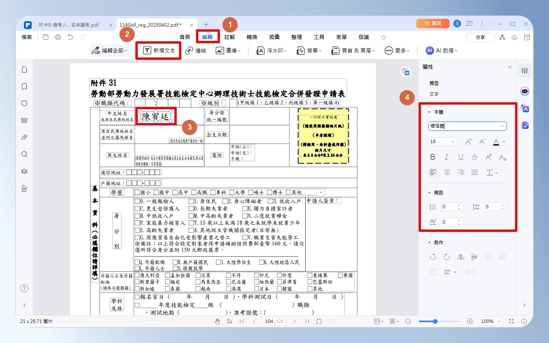Open the font family dropdown
Viewport: 549px width, 343px height.
coord(468,126)
